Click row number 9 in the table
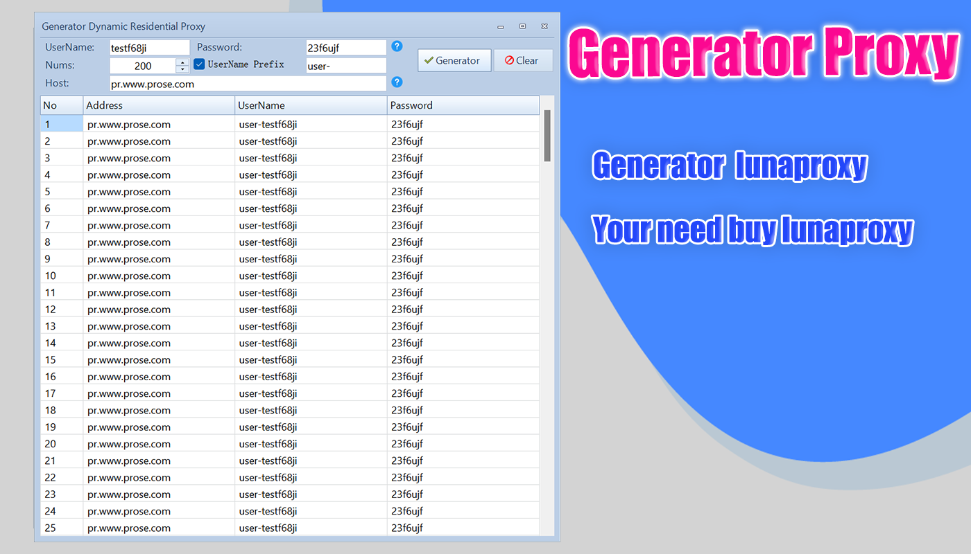971x554 pixels. click(x=62, y=259)
